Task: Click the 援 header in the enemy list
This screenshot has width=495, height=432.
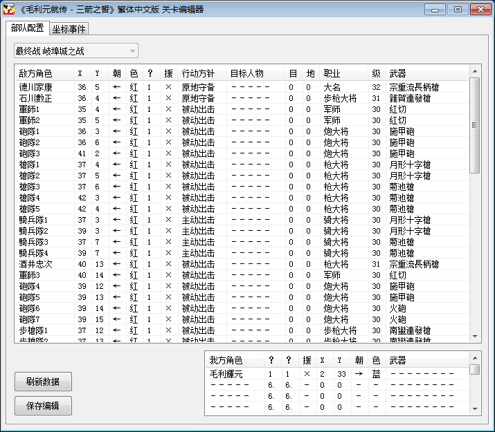Action: pos(169,74)
